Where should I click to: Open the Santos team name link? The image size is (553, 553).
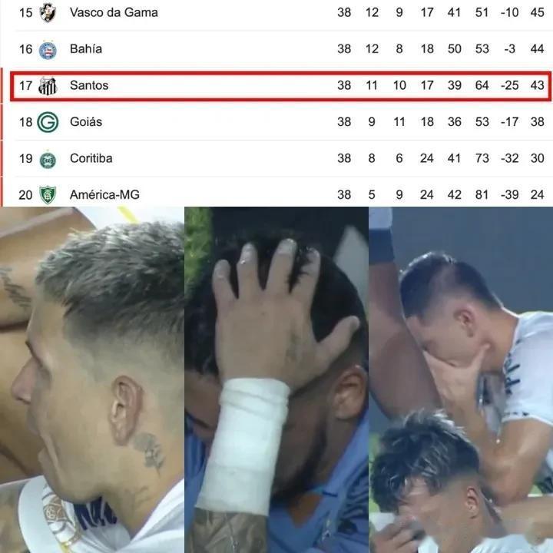(89, 85)
